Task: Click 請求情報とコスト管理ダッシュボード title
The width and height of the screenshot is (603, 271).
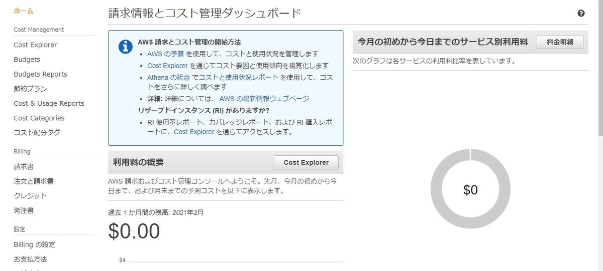Action: tap(205, 14)
